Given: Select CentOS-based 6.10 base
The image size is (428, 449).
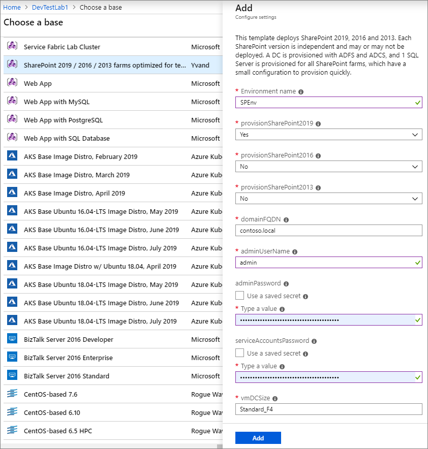Looking at the screenshot, I should coord(113,412).
